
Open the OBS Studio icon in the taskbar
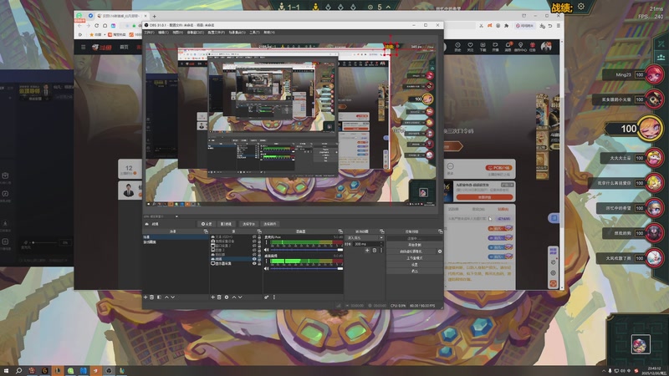(109, 371)
